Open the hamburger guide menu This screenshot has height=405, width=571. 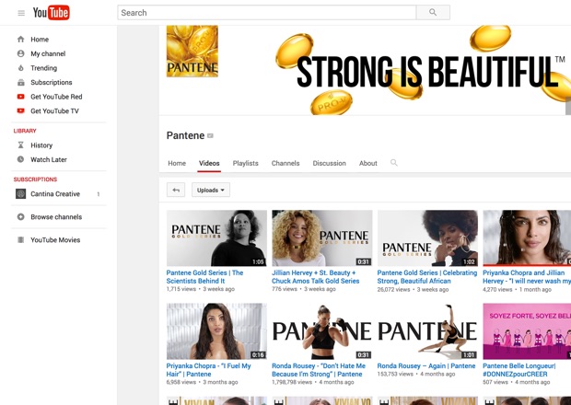pos(21,13)
